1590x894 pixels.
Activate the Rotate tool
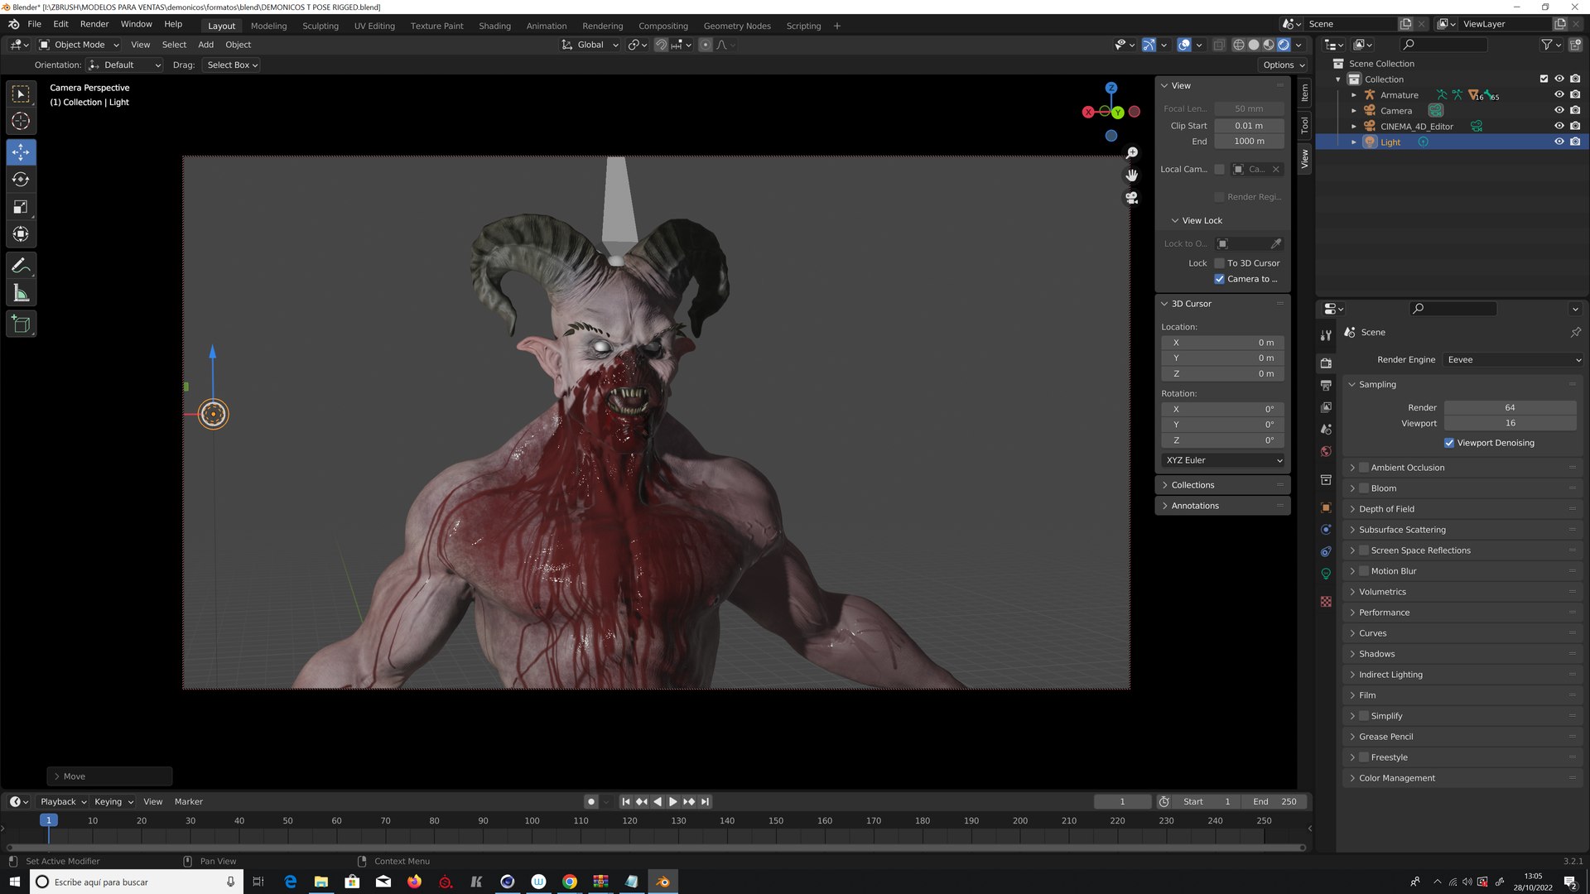coord(21,179)
